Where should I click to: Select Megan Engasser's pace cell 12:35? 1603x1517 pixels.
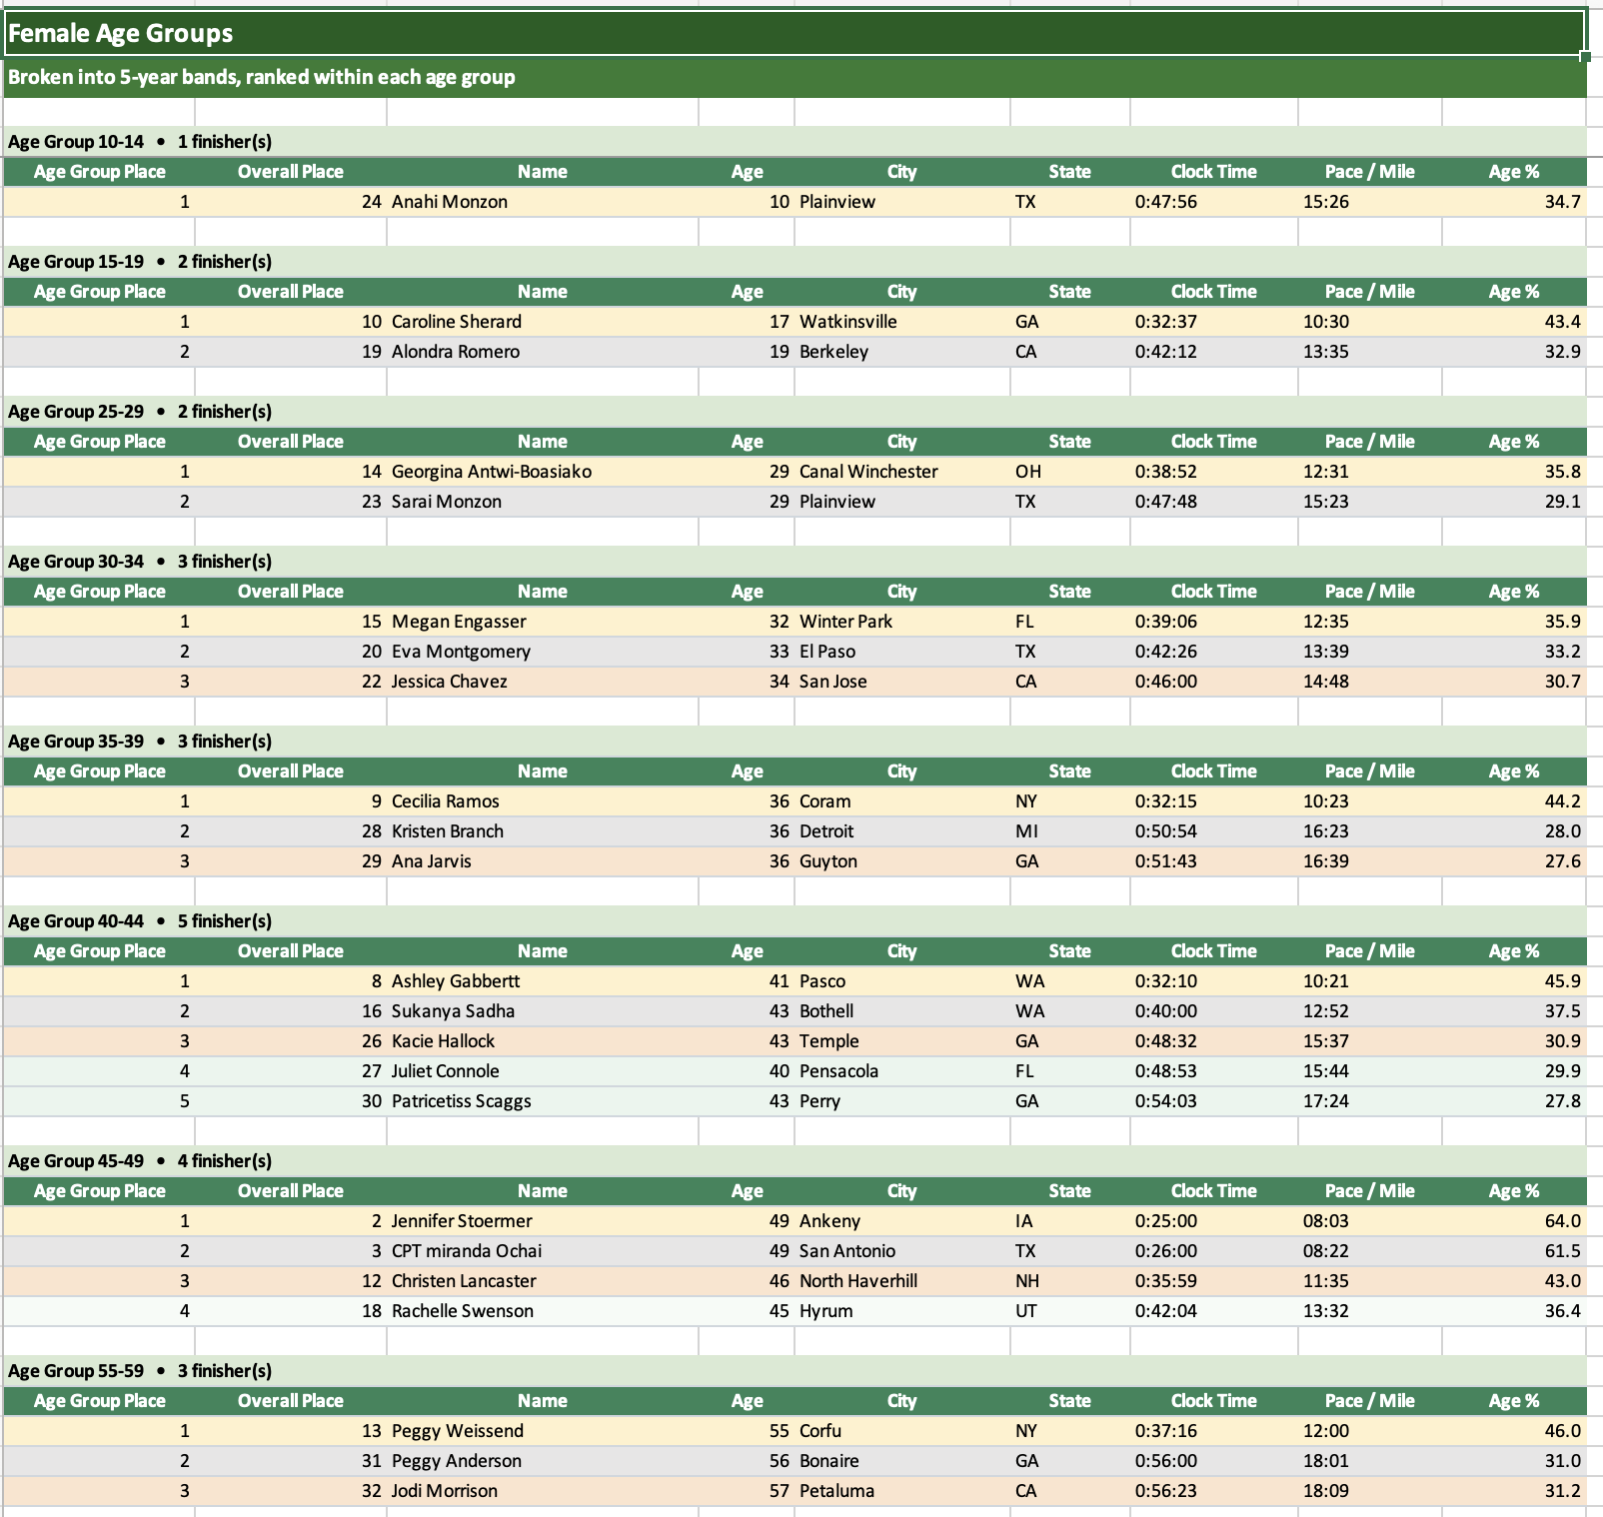tap(1325, 622)
